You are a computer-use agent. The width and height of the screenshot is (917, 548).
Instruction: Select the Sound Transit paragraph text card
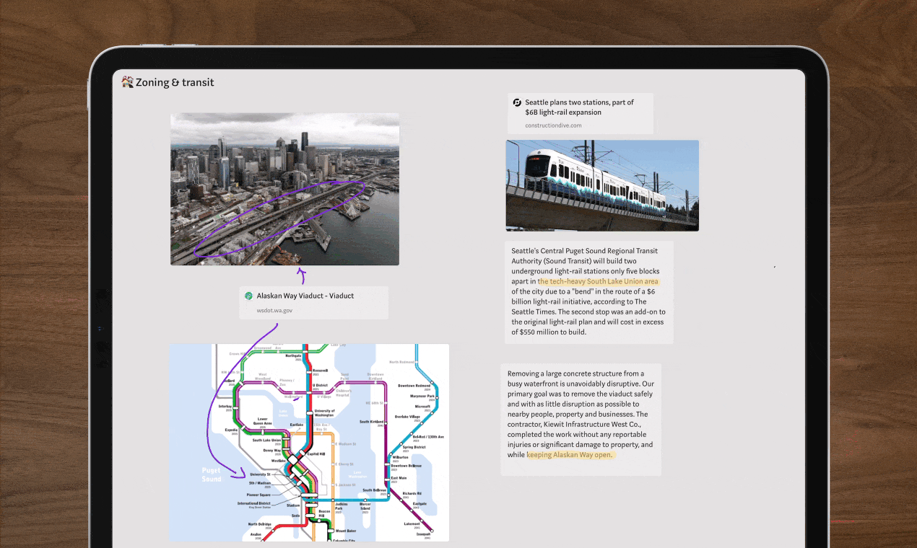pos(589,291)
